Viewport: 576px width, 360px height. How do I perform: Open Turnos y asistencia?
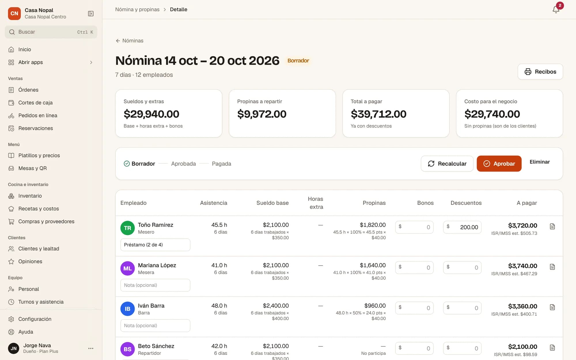coord(51,302)
